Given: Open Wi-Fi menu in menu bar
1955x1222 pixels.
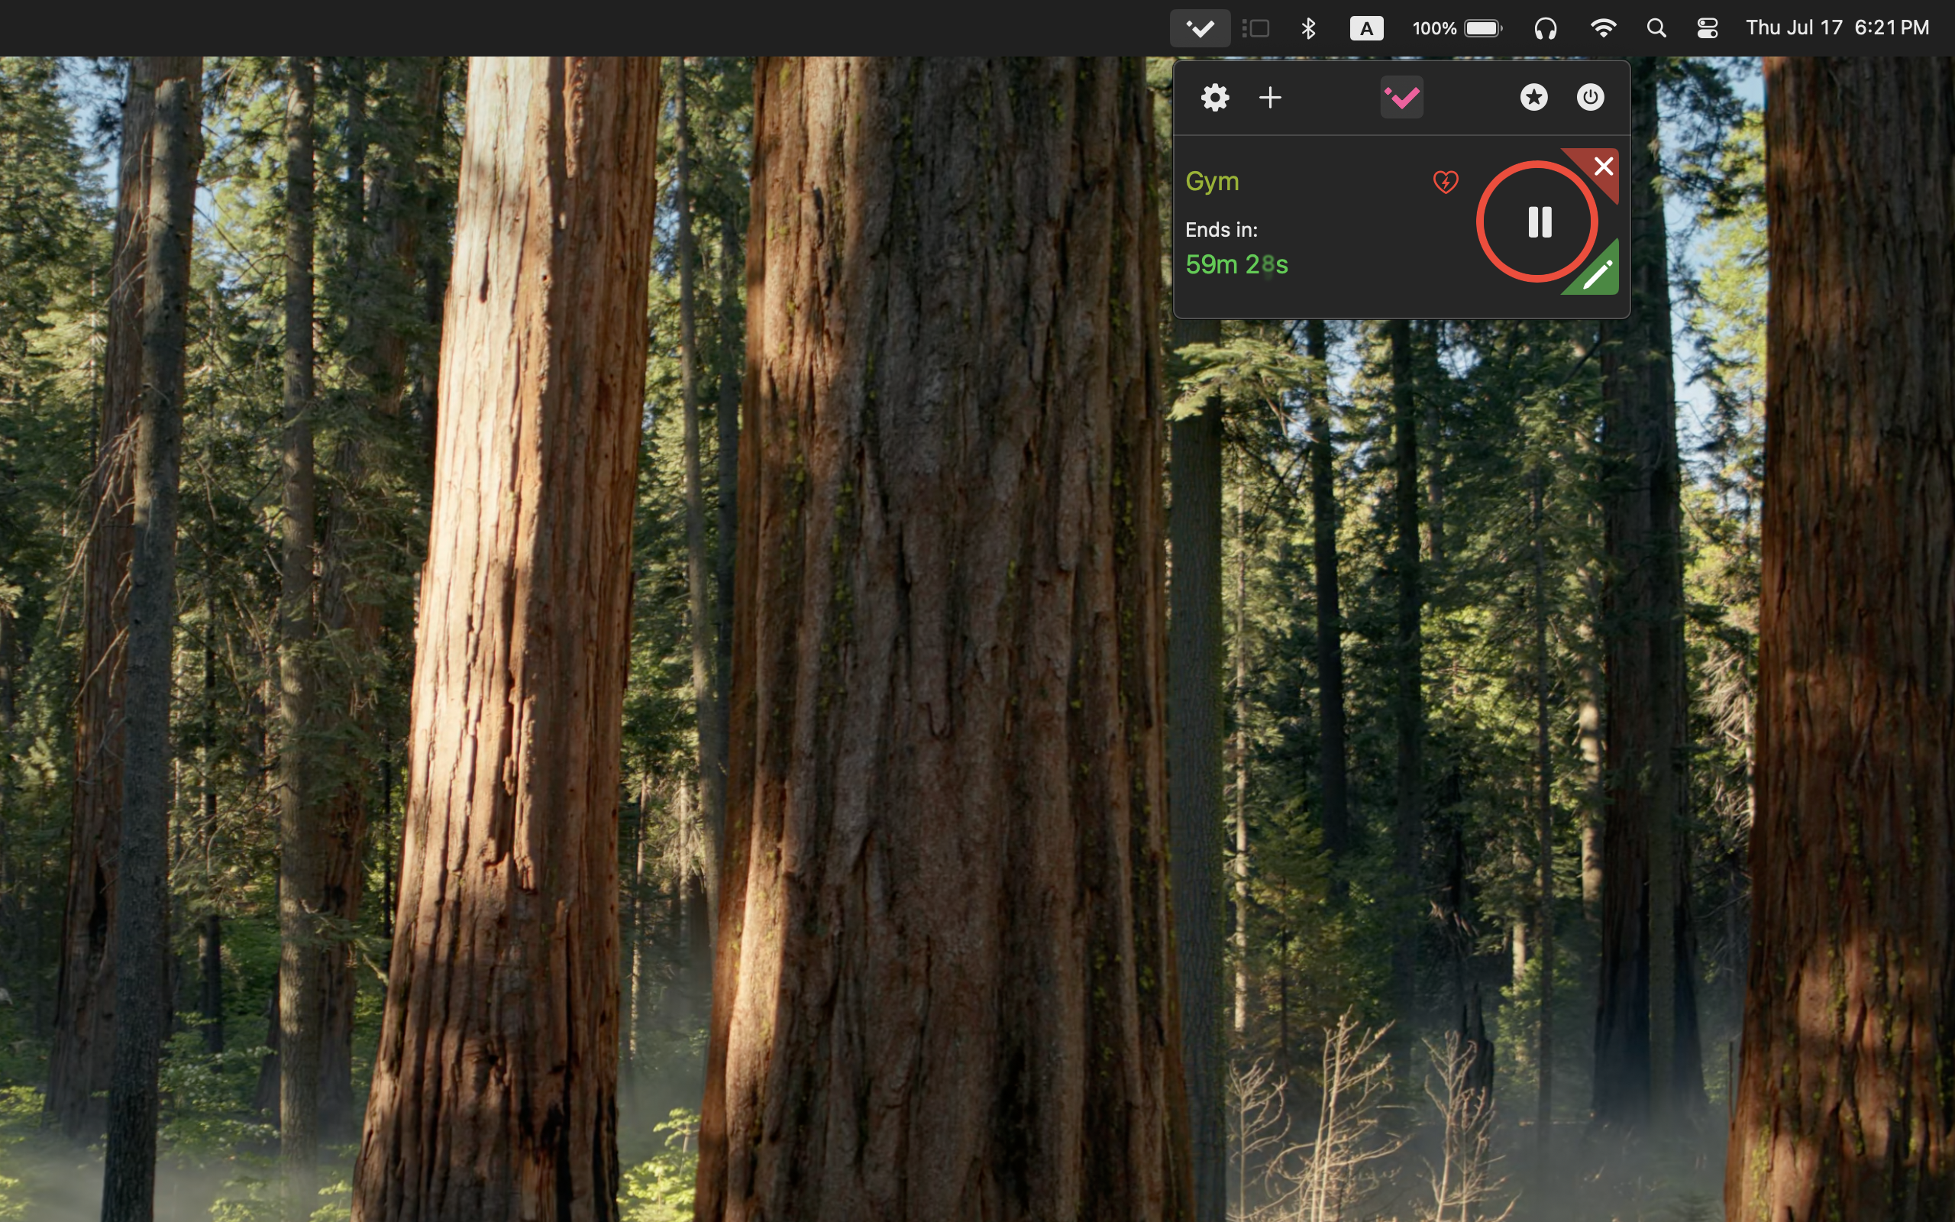Looking at the screenshot, I should pyautogui.click(x=1603, y=28).
